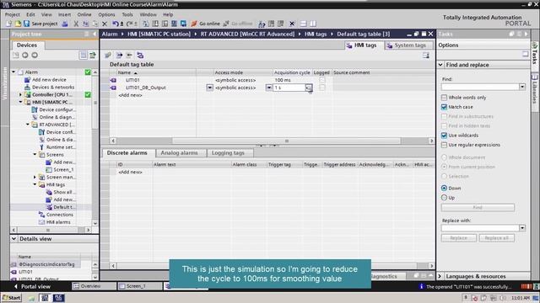The image size is (540, 303).
Task: Expand the Controller [CPU 1... tree node
Action: click(x=20, y=94)
